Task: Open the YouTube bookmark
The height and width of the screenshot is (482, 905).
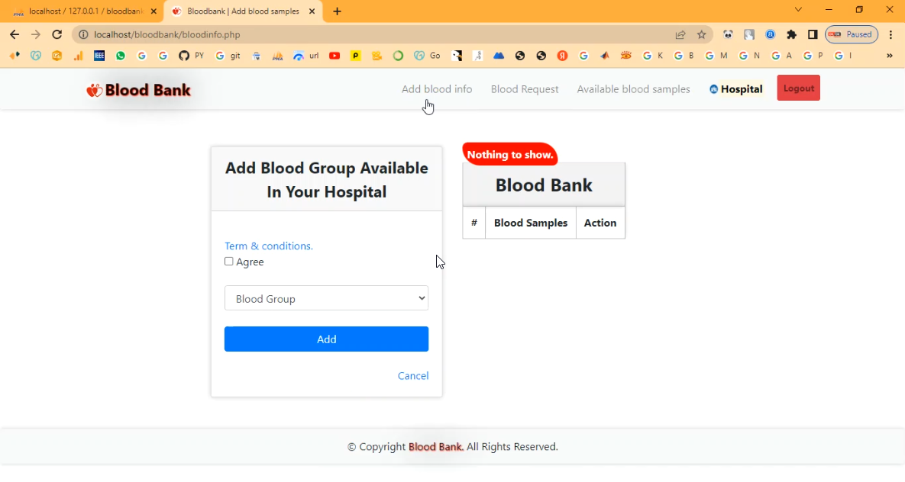Action: tap(335, 56)
